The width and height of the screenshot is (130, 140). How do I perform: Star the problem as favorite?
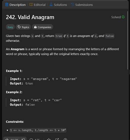(x=49, y=139)
